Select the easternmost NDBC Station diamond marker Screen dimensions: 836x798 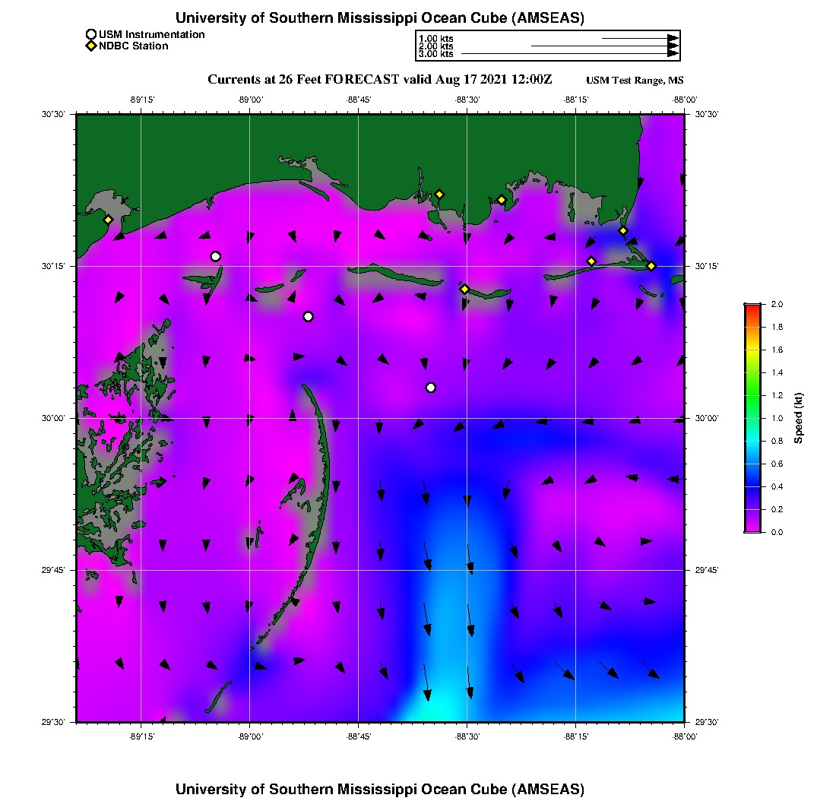(x=651, y=266)
